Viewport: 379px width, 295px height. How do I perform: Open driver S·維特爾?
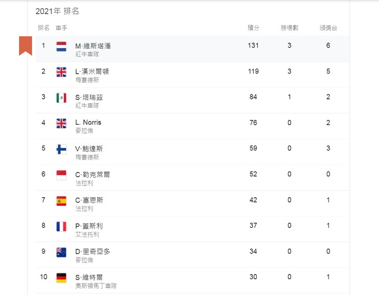tap(89, 277)
